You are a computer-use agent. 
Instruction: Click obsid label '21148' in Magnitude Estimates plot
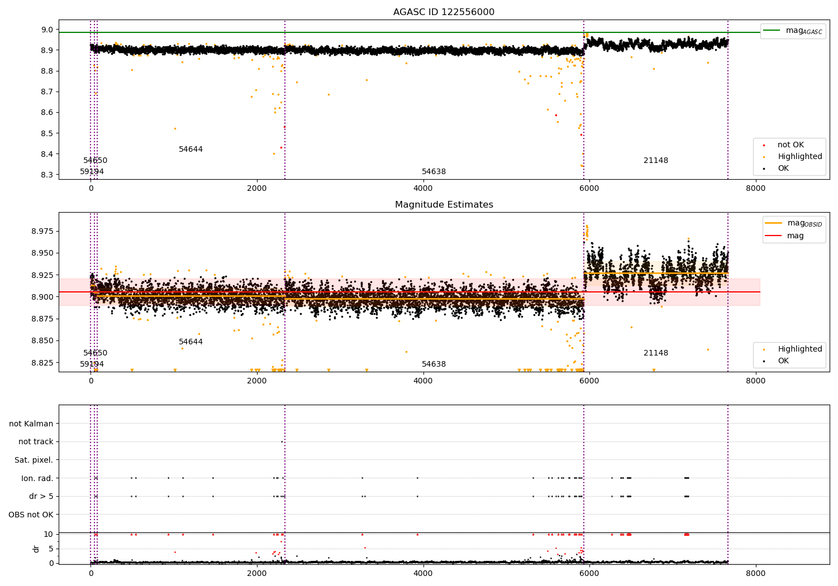click(x=656, y=353)
